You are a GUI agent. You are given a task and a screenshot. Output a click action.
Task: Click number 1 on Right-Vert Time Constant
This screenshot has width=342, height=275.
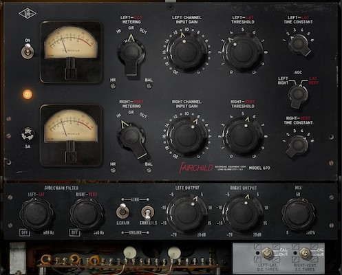point(285,141)
